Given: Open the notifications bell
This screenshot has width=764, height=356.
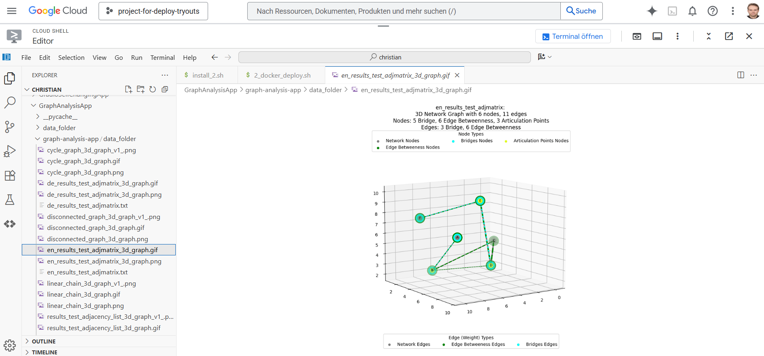Looking at the screenshot, I should coord(692,11).
